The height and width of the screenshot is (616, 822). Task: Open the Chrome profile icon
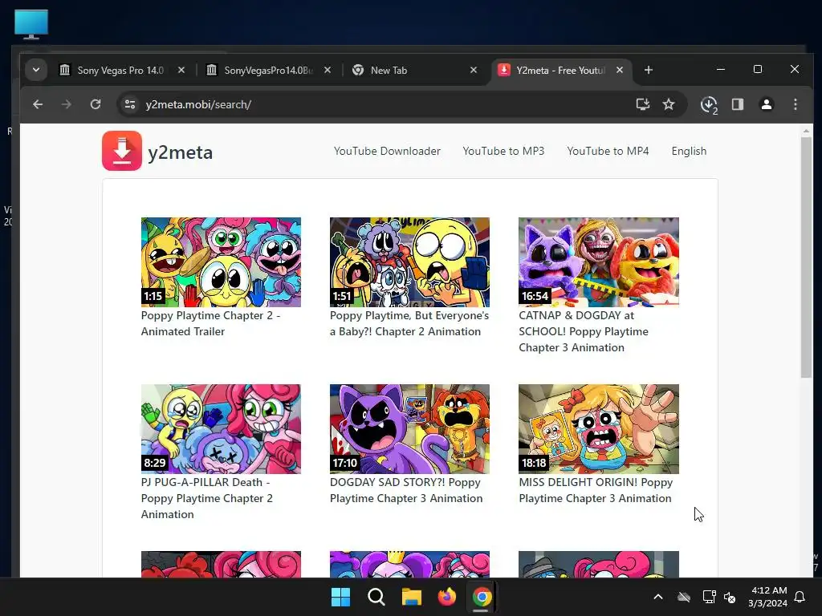(767, 104)
